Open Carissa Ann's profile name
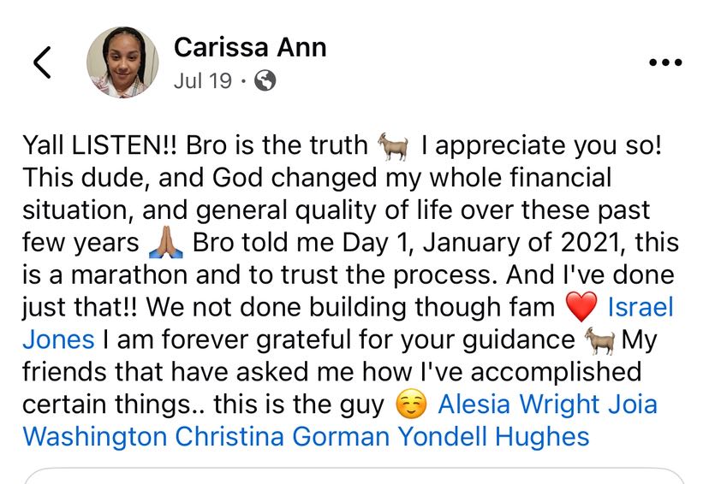The height and width of the screenshot is (484, 709). [x=249, y=47]
